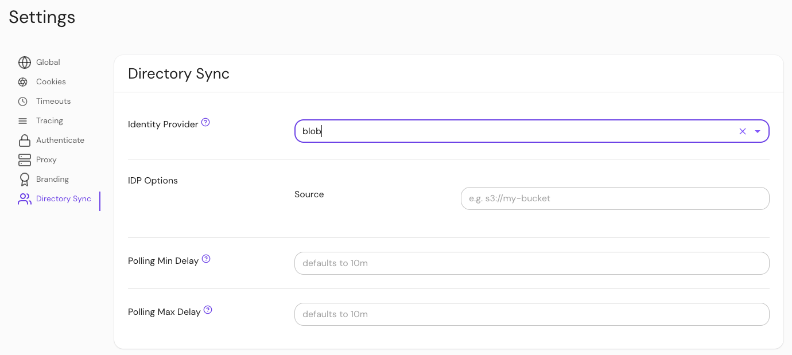
Task: Click the Polling Max Delay input
Action: (x=531, y=314)
